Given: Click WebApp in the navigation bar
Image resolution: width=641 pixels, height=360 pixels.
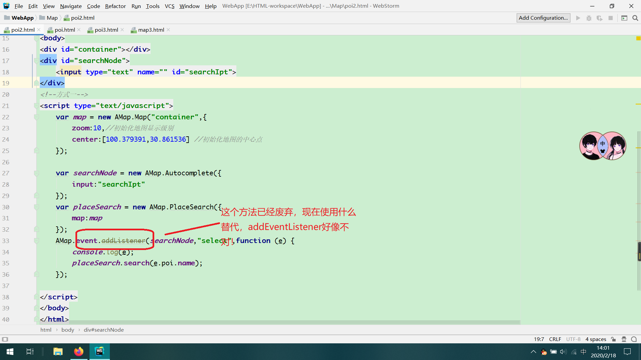Looking at the screenshot, I should (19, 18).
